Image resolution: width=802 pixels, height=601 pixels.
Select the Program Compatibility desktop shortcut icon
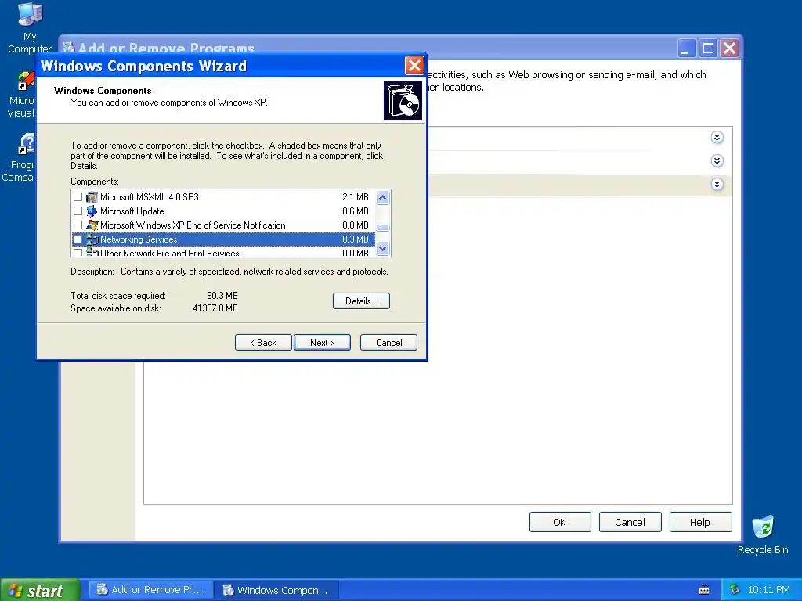click(27, 144)
